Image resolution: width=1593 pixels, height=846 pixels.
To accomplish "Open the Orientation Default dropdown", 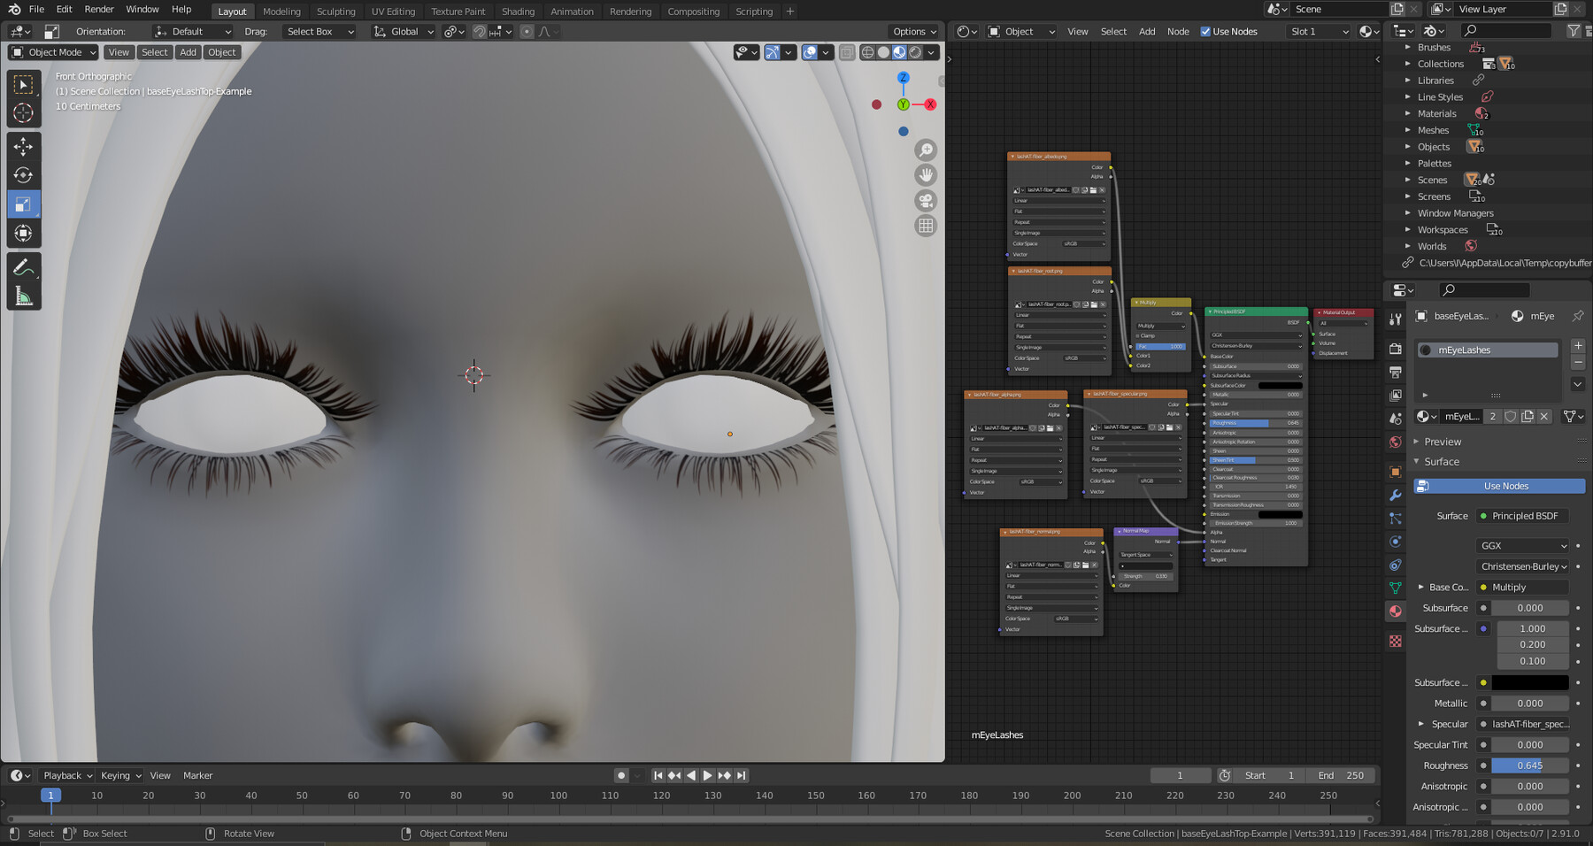I will [x=192, y=32].
